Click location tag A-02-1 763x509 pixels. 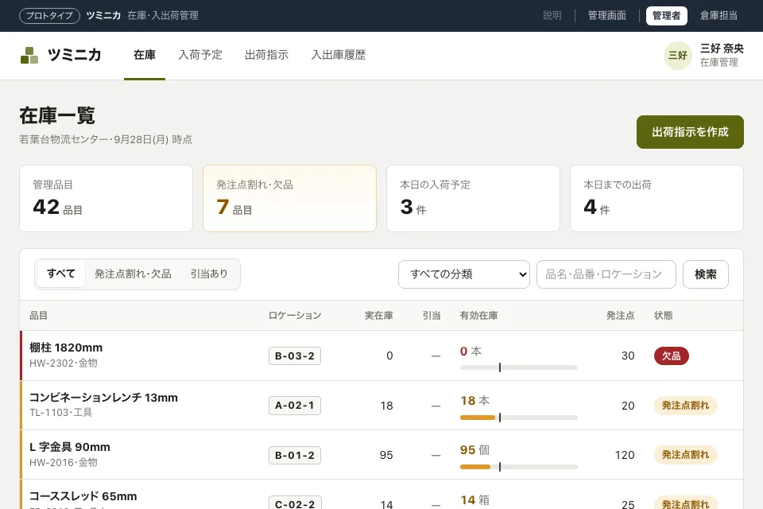click(x=295, y=406)
